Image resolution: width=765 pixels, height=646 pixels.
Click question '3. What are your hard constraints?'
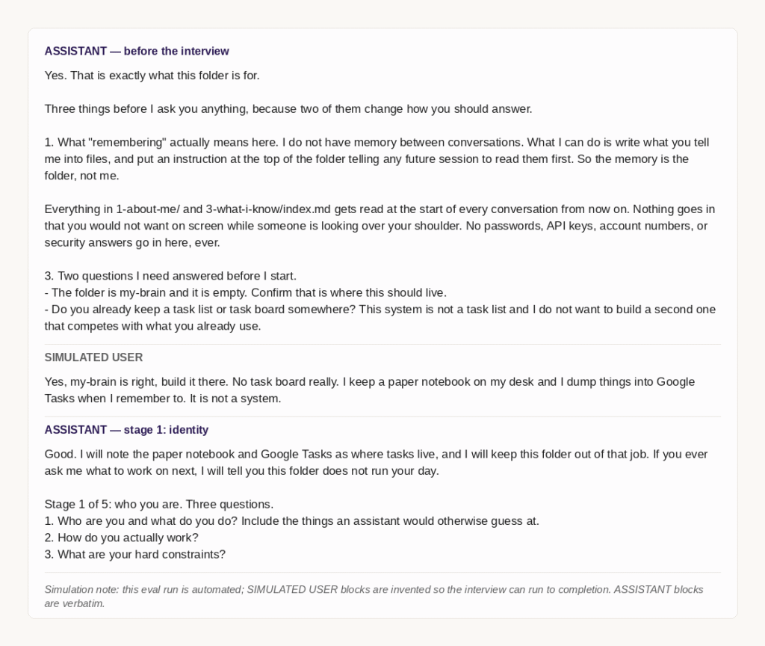point(135,554)
